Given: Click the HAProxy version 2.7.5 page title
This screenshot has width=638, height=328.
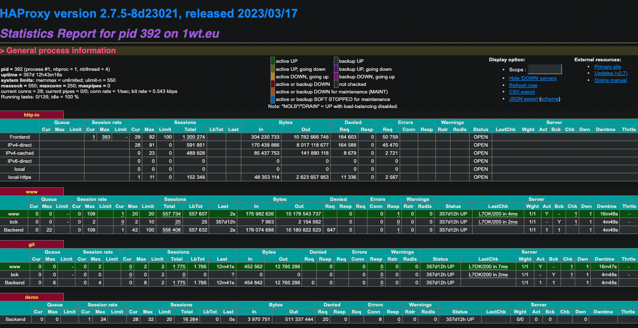Looking at the screenshot, I should (149, 14).
